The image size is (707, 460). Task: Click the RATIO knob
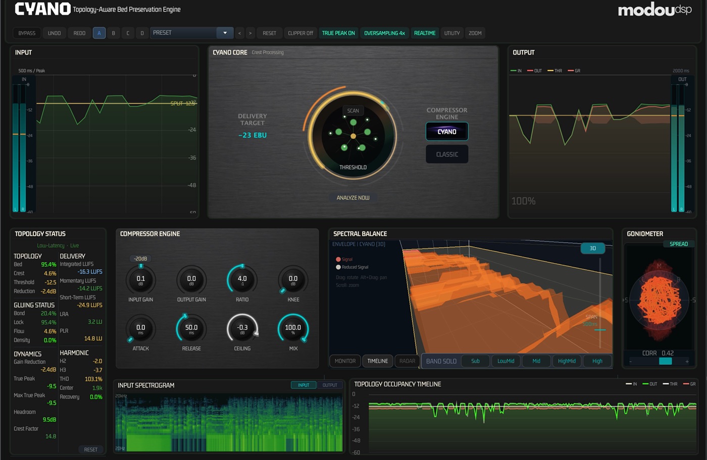point(242,280)
